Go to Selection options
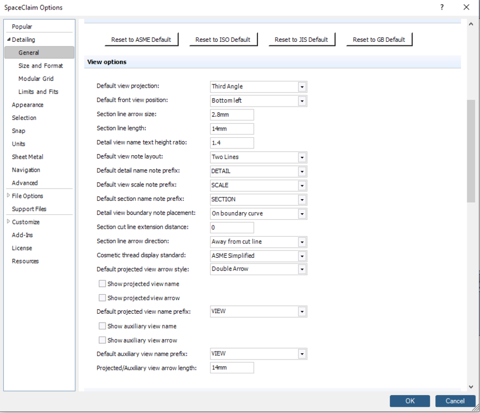 [24, 118]
